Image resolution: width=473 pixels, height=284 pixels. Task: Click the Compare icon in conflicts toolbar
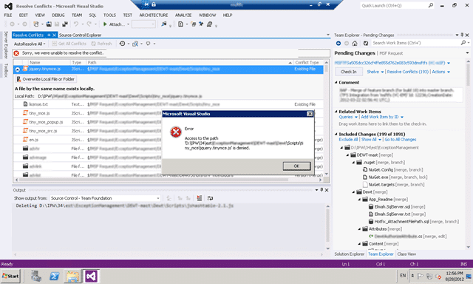(135, 44)
